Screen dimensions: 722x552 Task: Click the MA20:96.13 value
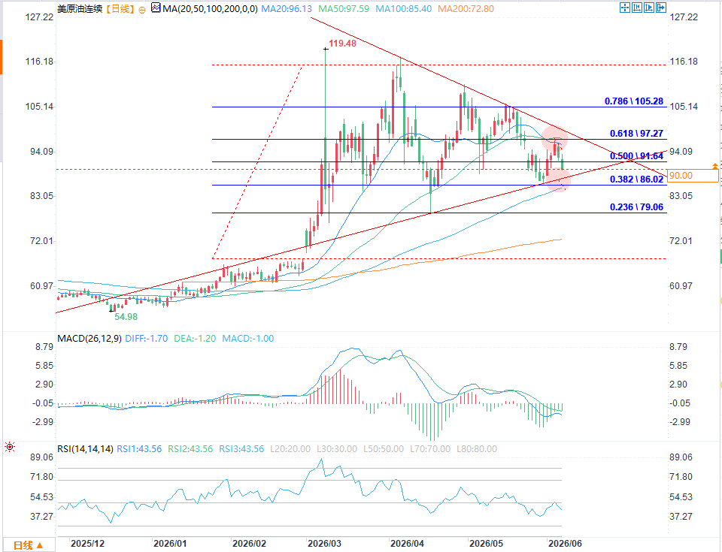(x=287, y=9)
